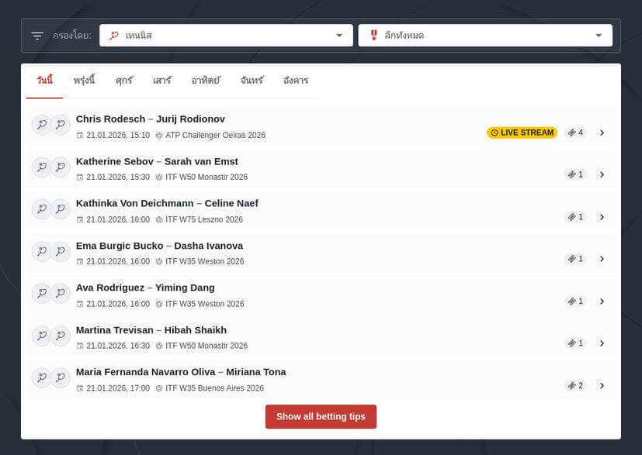This screenshot has height=455, width=642.
Task: Open Kathinka Von Deichmann – Celine Naef match
Action: coord(167,203)
